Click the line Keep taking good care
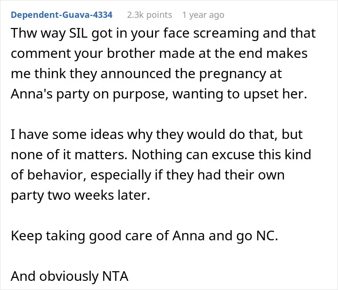The image size is (338, 290). click(x=144, y=236)
